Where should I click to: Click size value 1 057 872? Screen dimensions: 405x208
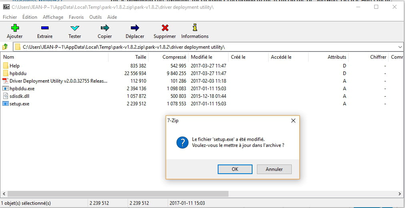136,96
